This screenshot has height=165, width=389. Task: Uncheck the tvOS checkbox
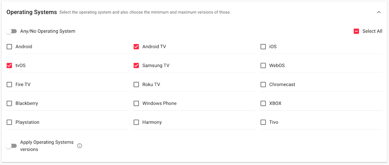click(x=9, y=65)
